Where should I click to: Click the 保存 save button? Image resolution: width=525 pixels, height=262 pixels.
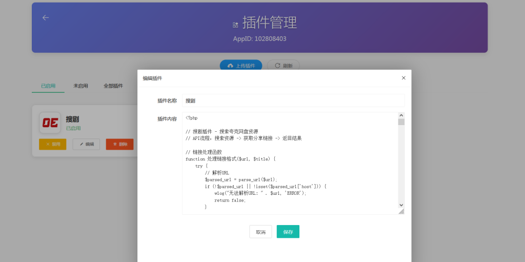288,232
